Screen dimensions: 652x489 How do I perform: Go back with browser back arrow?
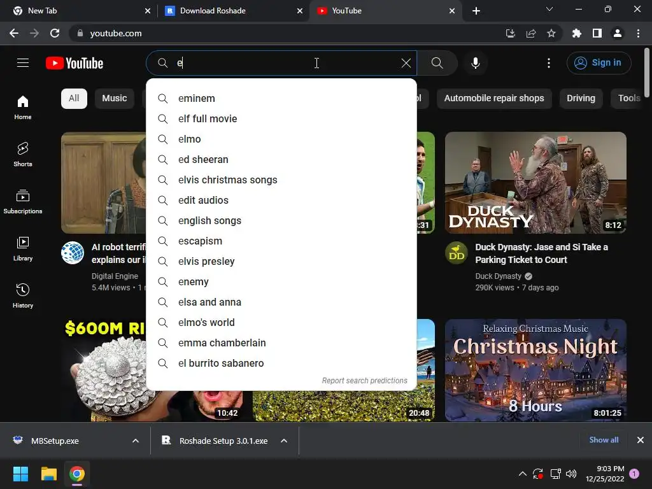(x=14, y=33)
